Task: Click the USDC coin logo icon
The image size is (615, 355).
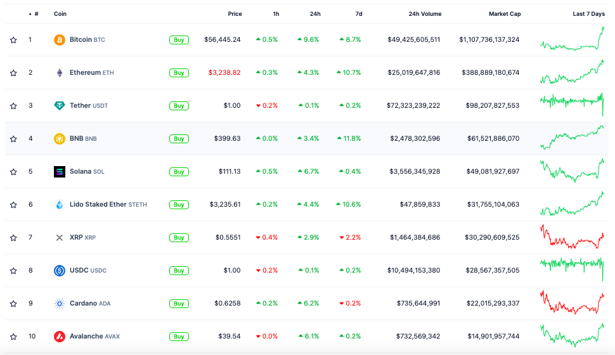Action: pyautogui.click(x=60, y=271)
